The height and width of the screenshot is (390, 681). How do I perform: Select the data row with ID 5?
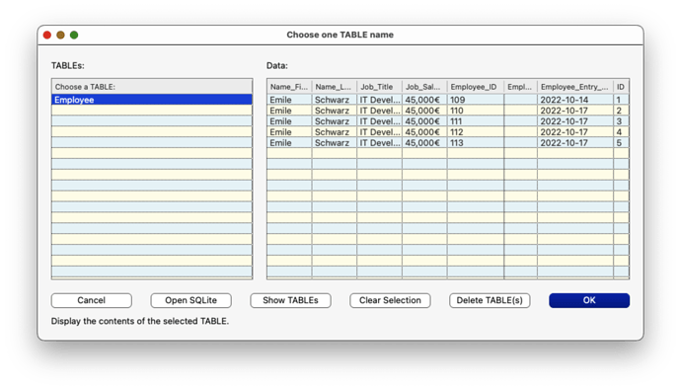448,143
